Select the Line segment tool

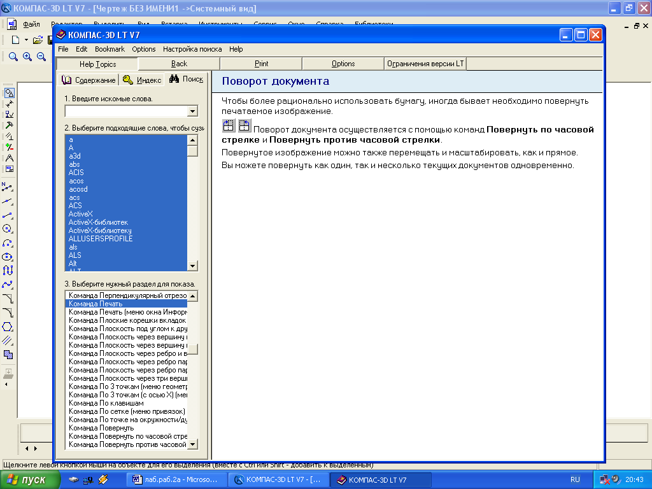point(8,215)
